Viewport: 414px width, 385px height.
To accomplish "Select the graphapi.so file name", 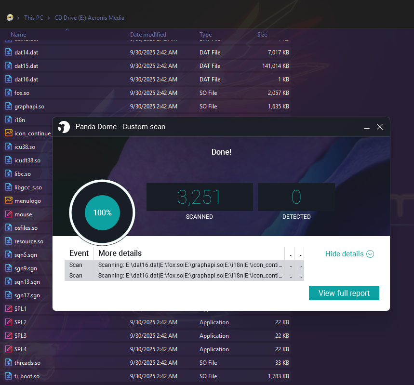I will click(x=29, y=106).
